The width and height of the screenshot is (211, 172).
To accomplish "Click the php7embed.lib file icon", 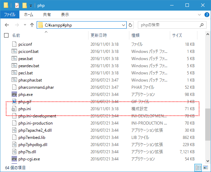I will [14, 137].
